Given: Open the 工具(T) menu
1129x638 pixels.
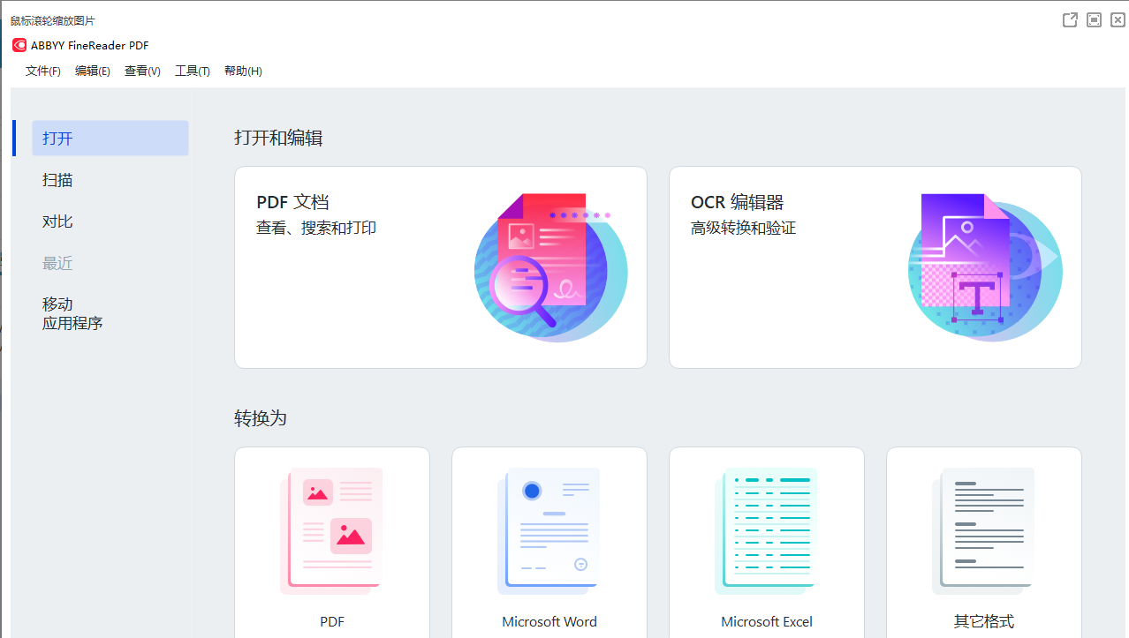Looking at the screenshot, I should coord(192,71).
